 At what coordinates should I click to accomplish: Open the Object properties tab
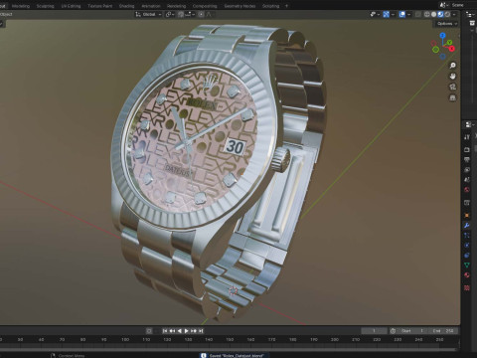pos(467,215)
